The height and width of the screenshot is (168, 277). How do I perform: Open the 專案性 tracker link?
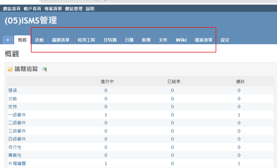click(15, 155)
